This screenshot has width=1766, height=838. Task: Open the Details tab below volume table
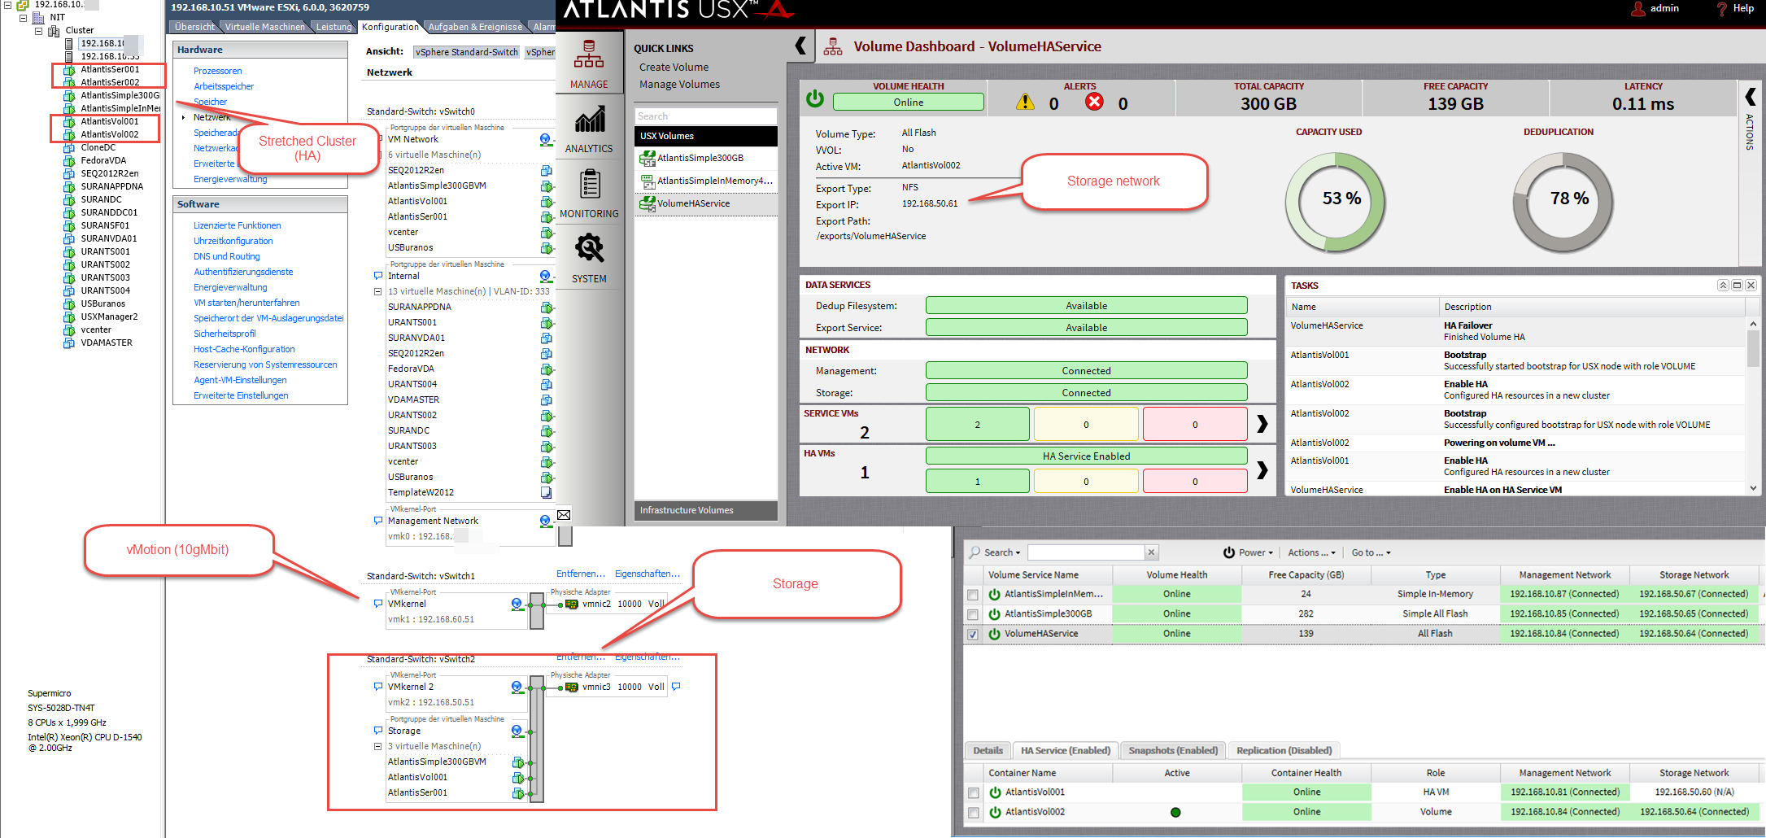click(988, 750)
